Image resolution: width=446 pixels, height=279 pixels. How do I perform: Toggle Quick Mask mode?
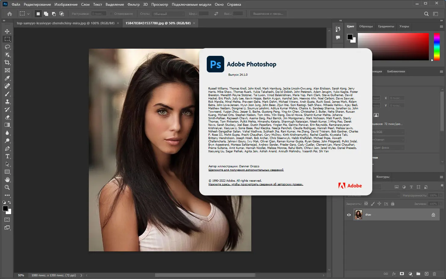point(7,220)
